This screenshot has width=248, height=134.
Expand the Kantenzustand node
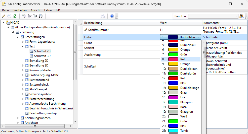coord(23,80)
